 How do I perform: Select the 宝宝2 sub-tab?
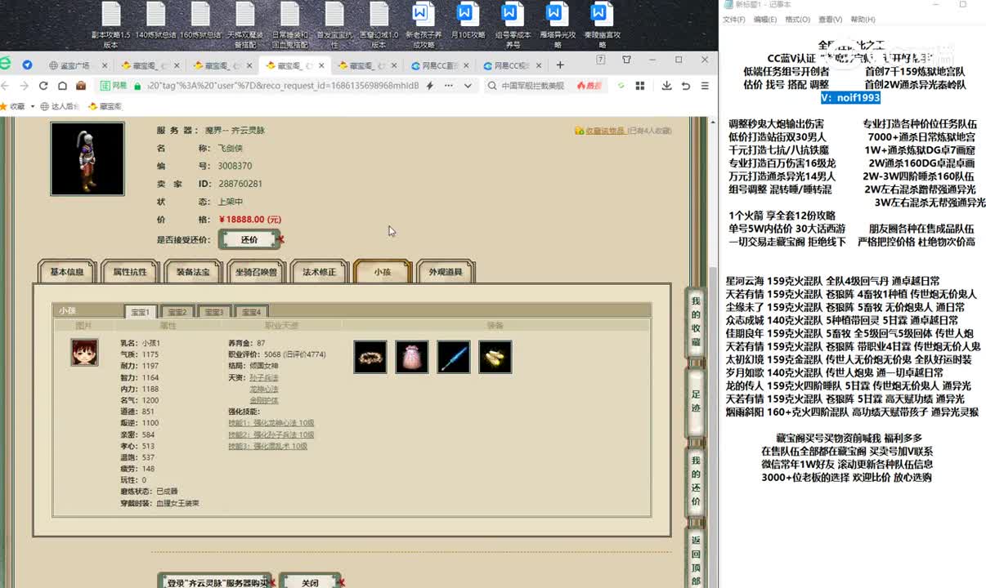[x=177, y=312]
